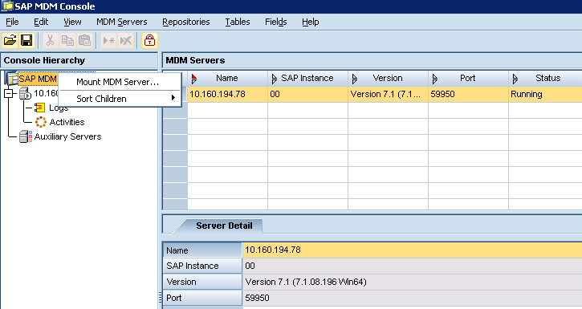Click the Cut scissors toolbar icon
Screen dimensions: 582x309
(50, 40)
